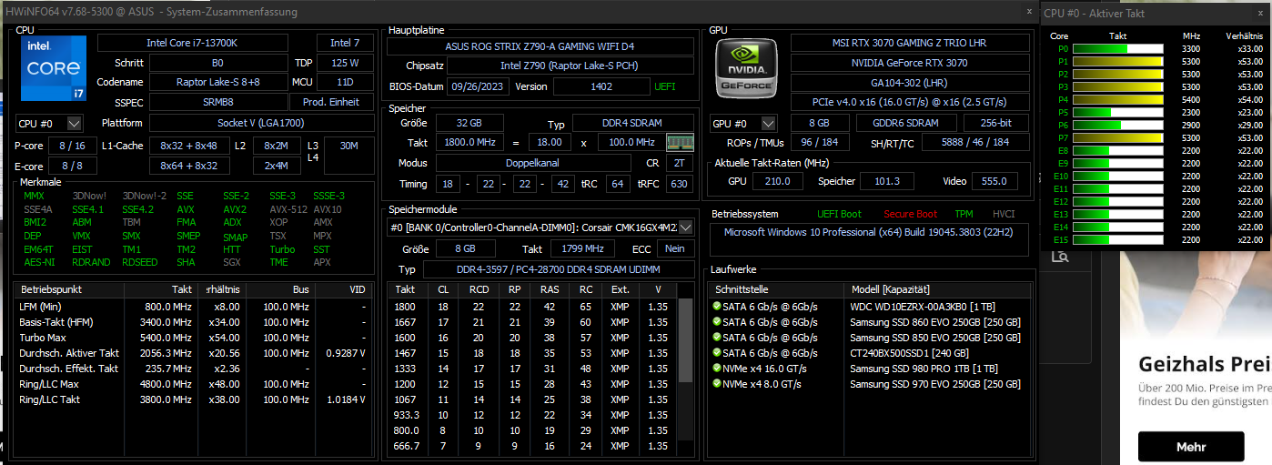Click the search icon in the background window
This screenshot has width=1272, height=465.
(x=1058, y=258)
